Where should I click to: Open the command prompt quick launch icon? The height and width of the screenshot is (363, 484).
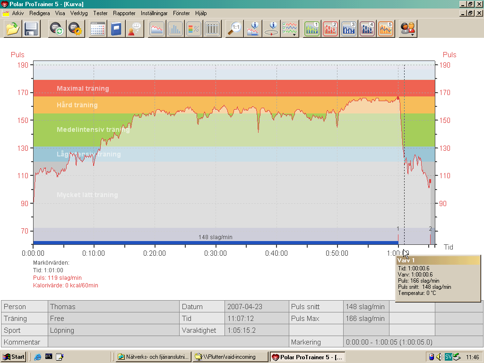pyautogui.click(x=49, y=356)
